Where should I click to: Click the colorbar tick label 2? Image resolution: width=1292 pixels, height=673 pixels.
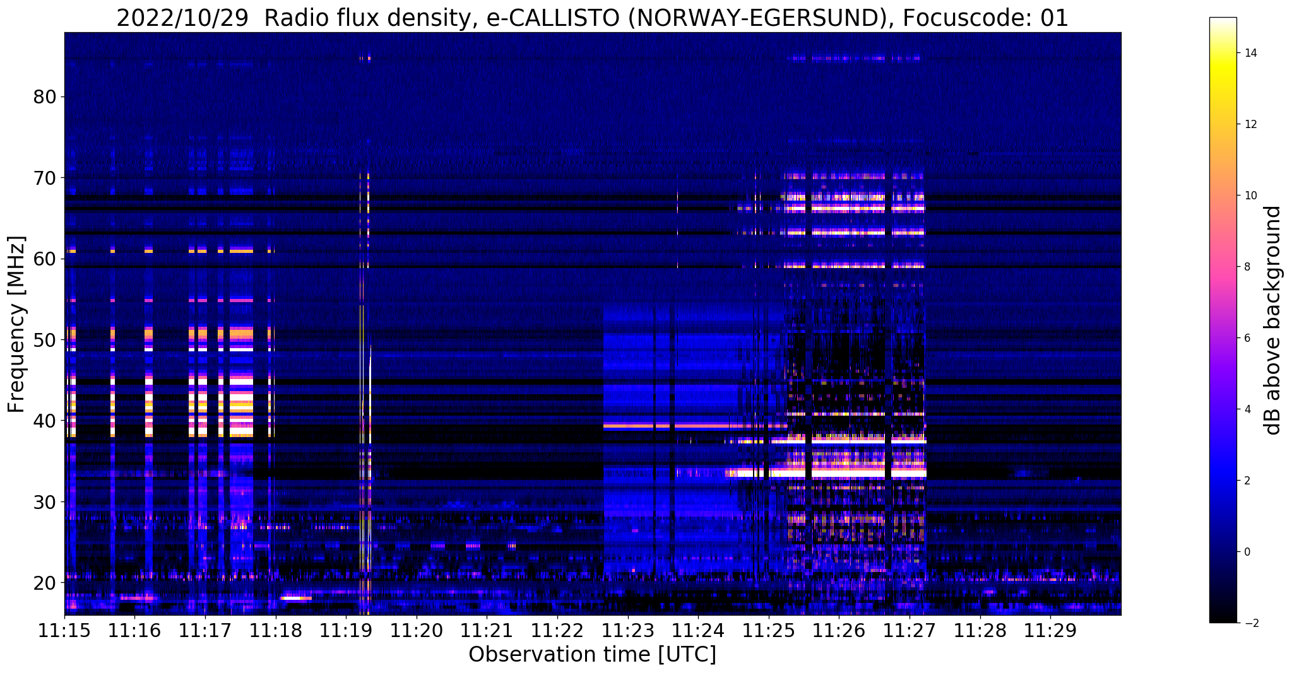(x=1246, y=481)
